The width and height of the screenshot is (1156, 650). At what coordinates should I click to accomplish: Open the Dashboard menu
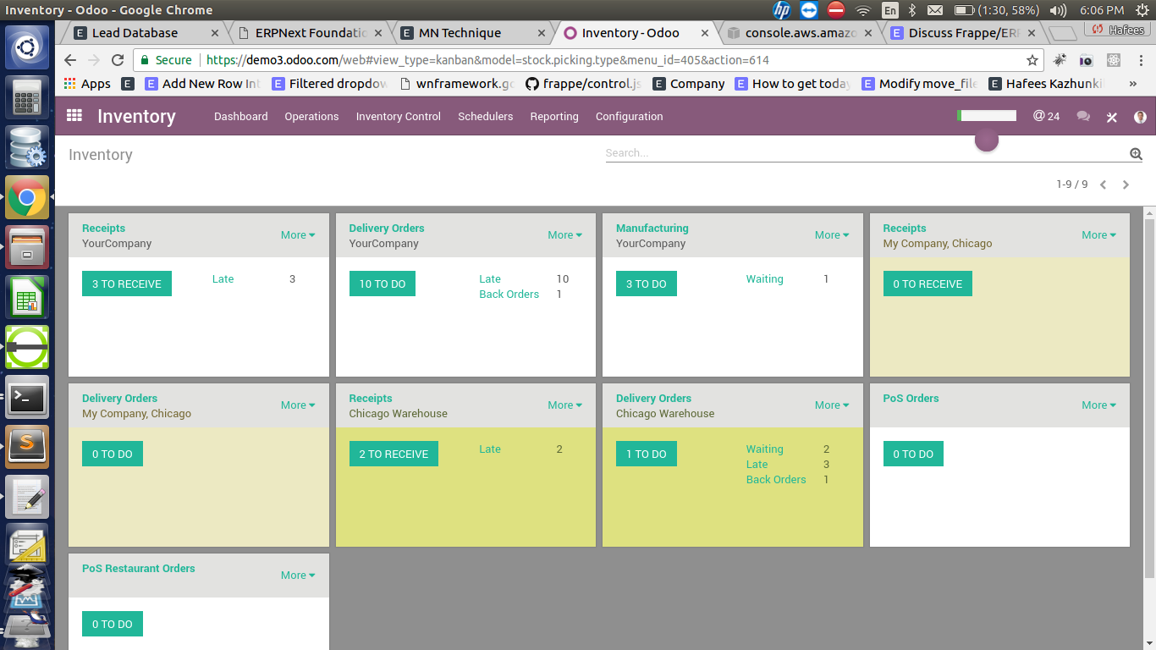point(240,117)
